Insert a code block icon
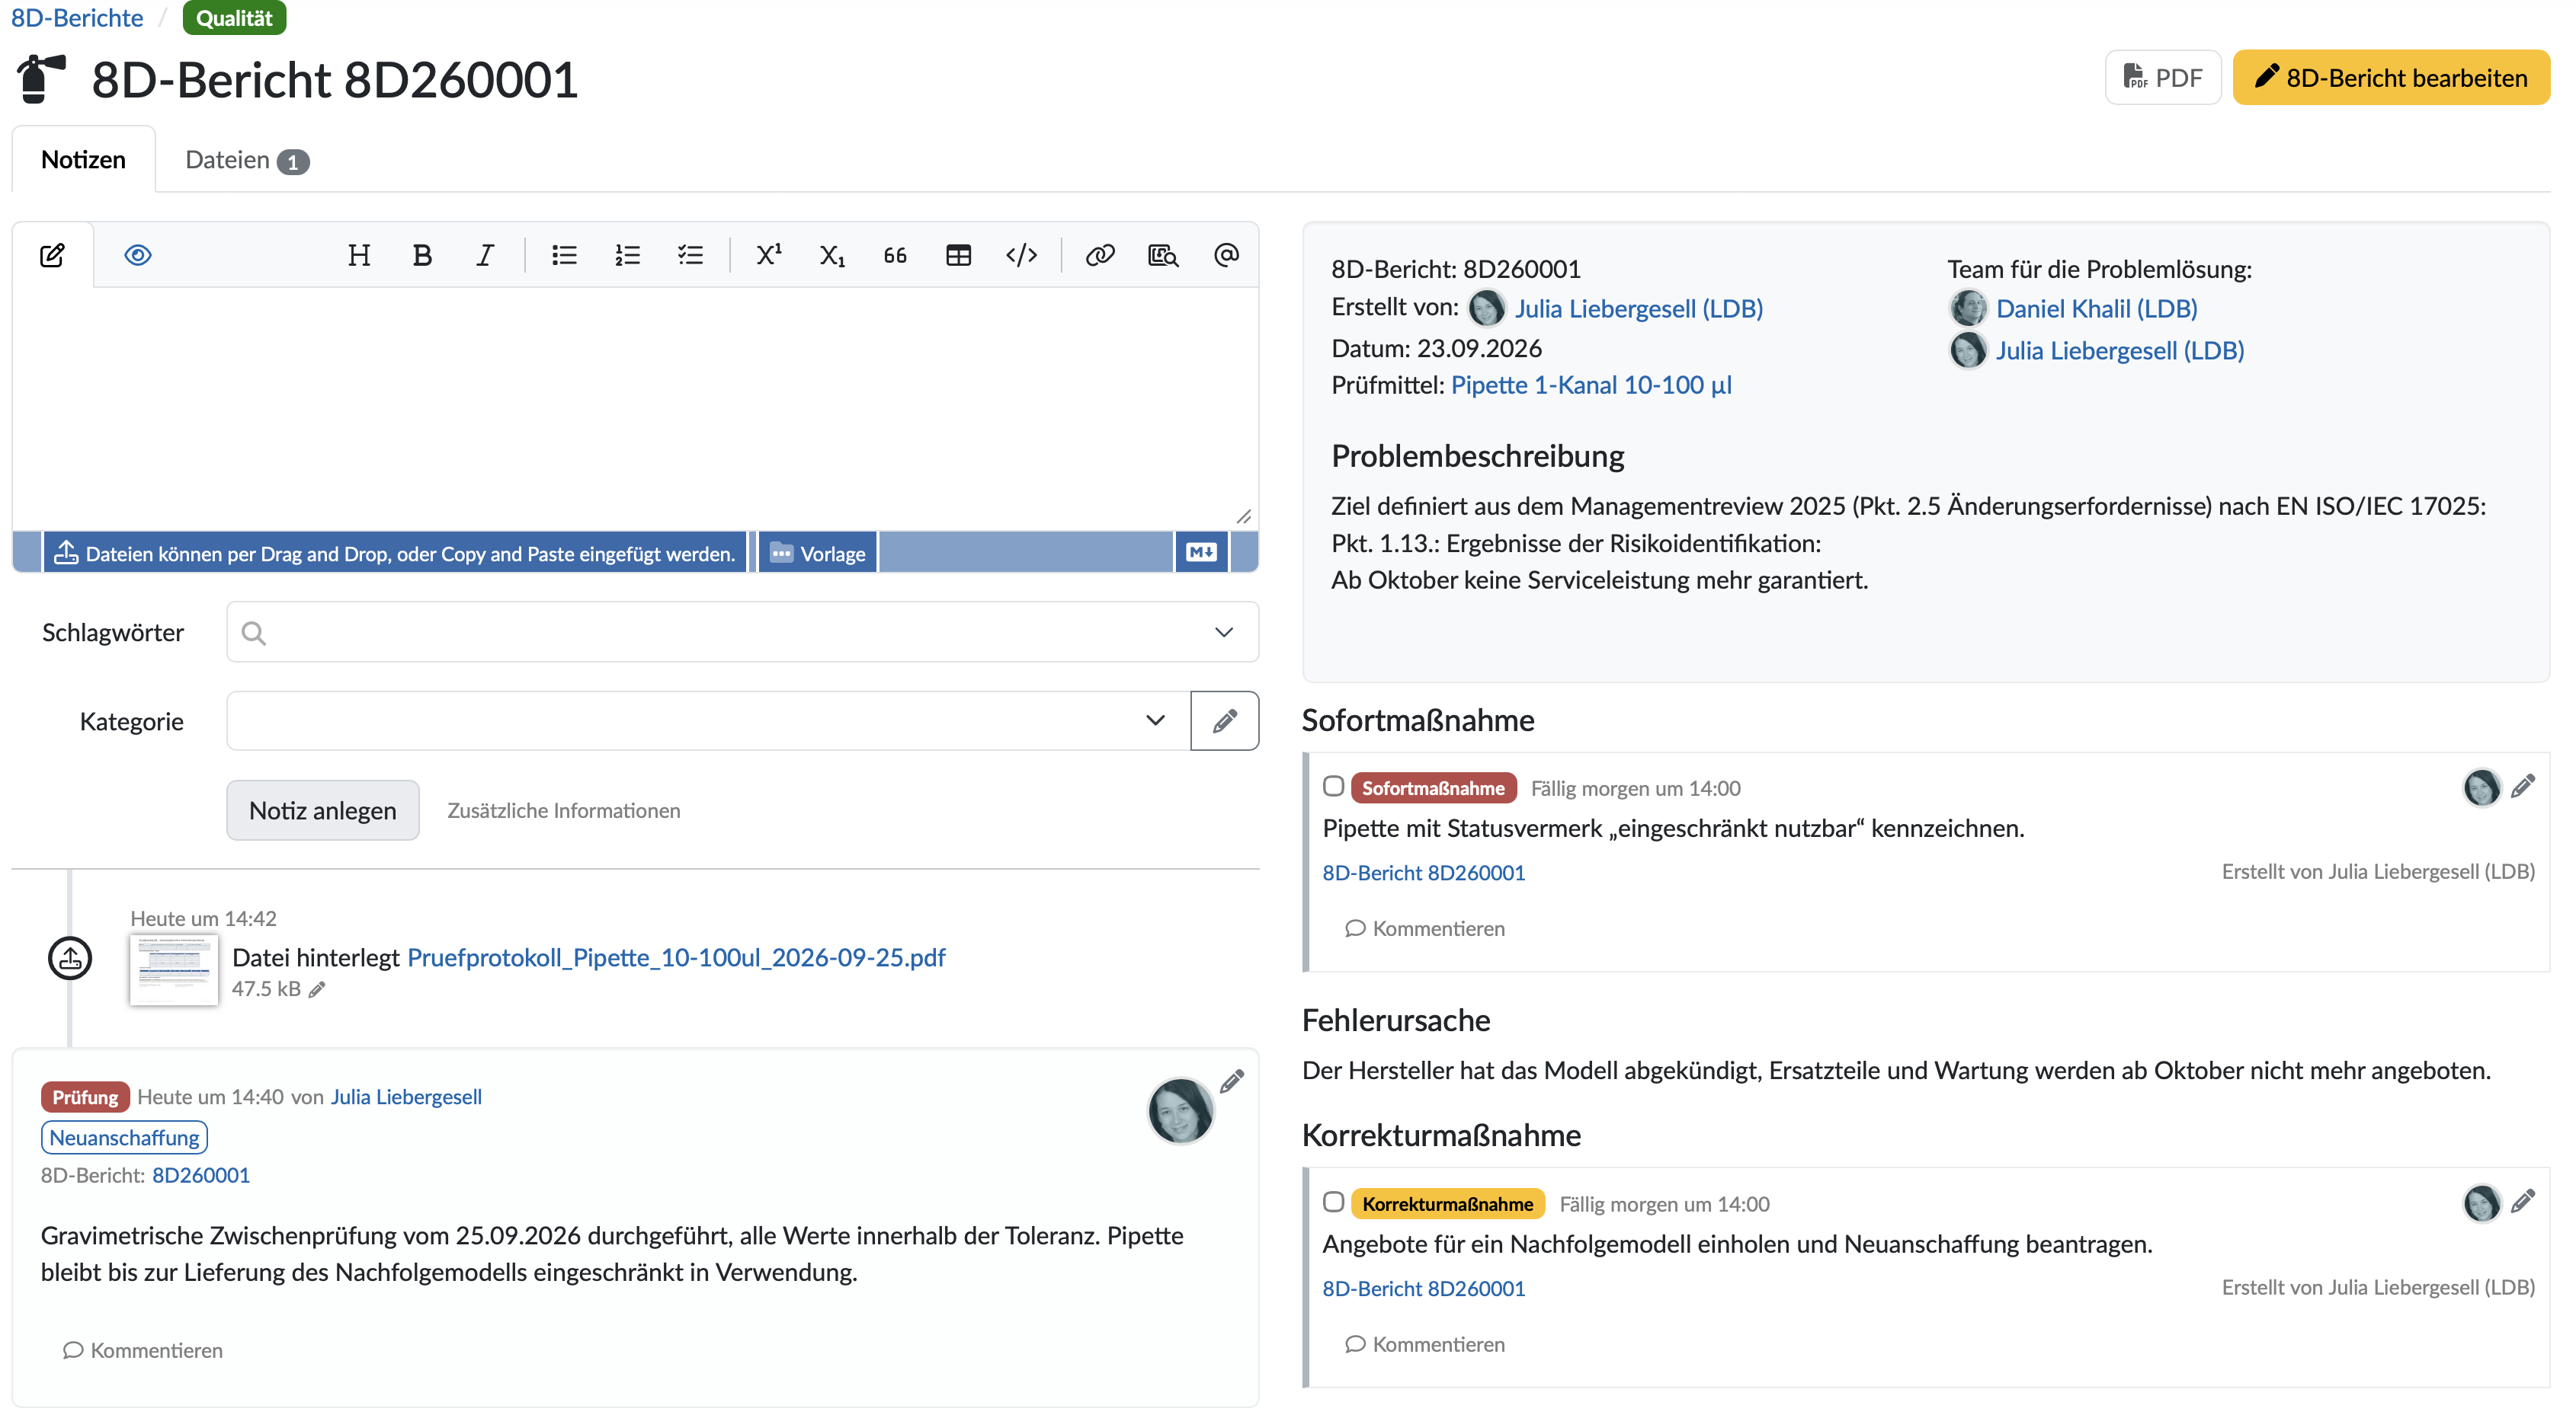 click(x=1021, y=256)
